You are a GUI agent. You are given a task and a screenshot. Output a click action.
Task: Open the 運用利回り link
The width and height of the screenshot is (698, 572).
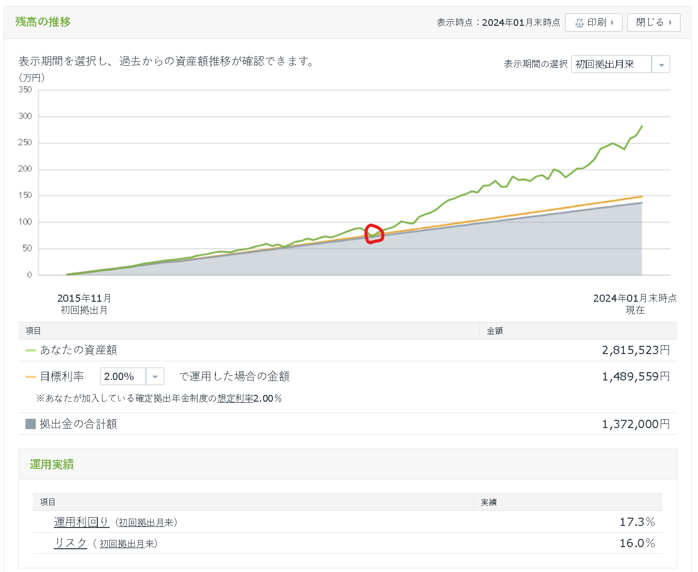[x=81, y=522]
